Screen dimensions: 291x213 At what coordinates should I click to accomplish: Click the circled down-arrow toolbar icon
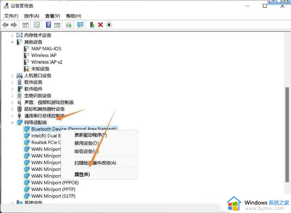pyautogui.click(x=109, y=25)
